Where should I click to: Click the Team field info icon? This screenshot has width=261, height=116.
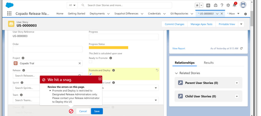[21, 95]
